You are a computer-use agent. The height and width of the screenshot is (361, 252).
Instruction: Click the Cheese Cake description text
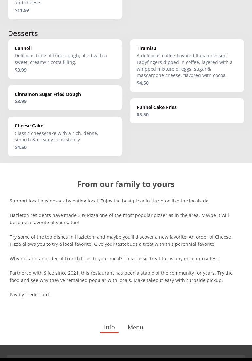click(56, 137)
